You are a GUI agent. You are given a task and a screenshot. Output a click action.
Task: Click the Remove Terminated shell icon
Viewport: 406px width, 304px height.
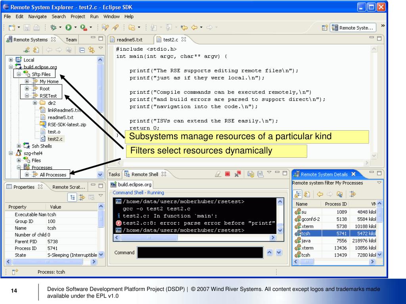click(237, 174)
